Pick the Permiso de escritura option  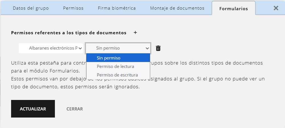coord(118,75)
